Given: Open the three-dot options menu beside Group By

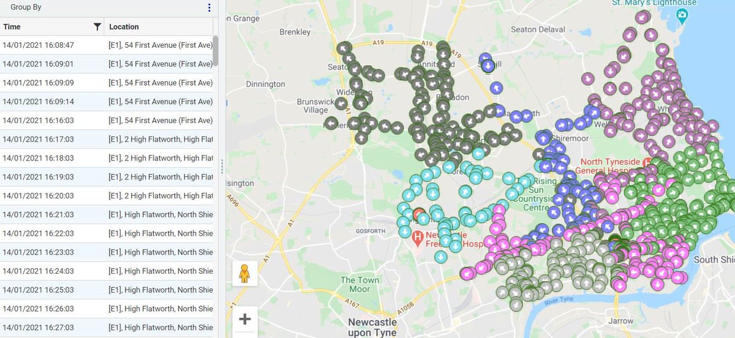Looking at the screenshot, I should [209, 7].
